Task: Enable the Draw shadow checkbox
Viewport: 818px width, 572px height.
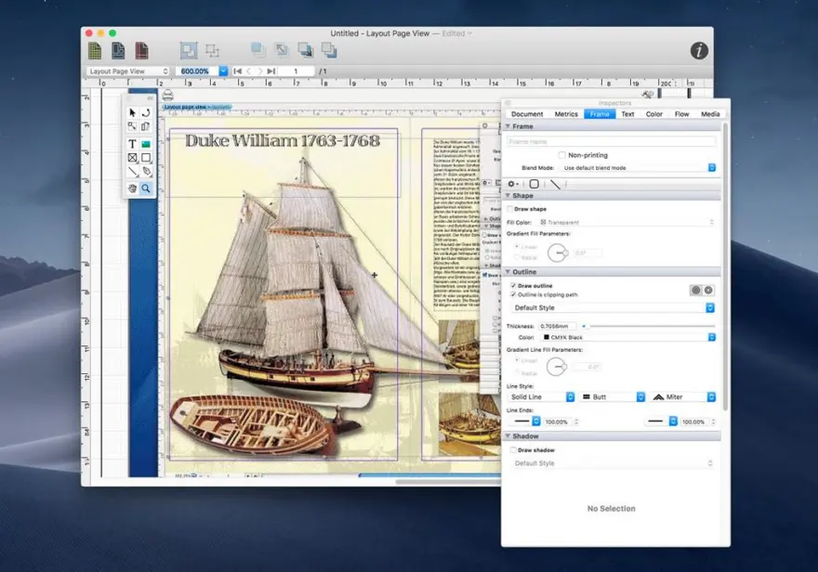Action: coord(513,449)
